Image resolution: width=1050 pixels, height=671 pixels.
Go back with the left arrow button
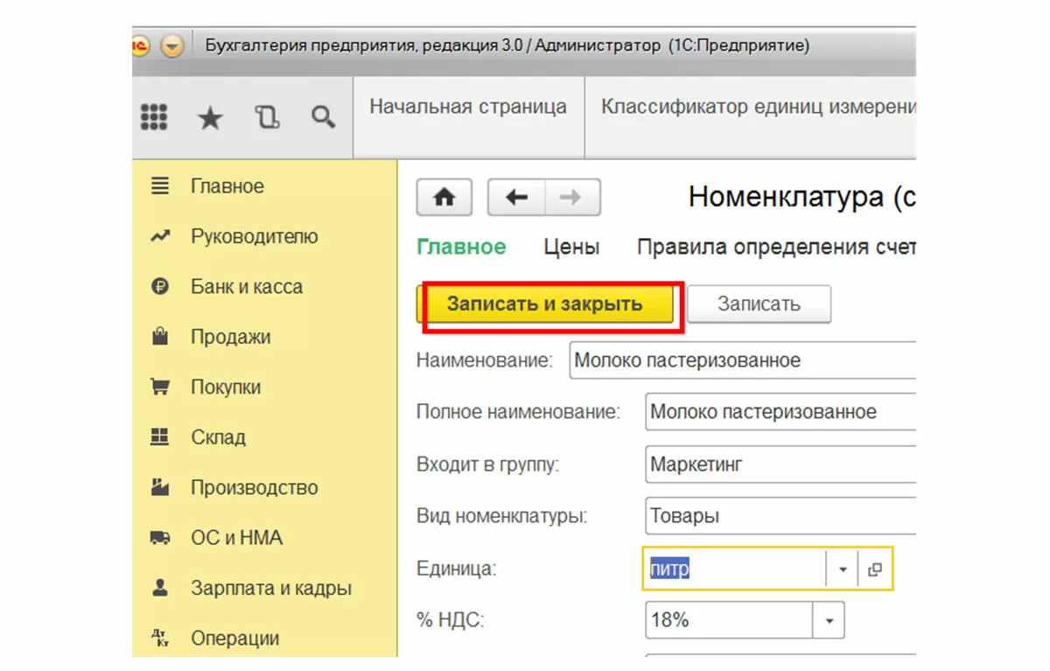pos(516,198)
